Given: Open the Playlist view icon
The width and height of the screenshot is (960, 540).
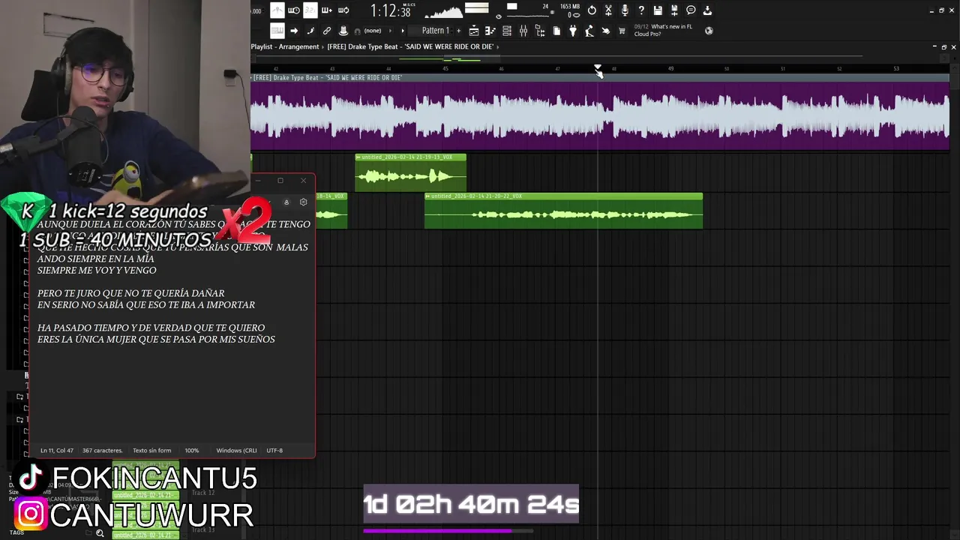Looking at the screenshot, I should pos(474,31).
